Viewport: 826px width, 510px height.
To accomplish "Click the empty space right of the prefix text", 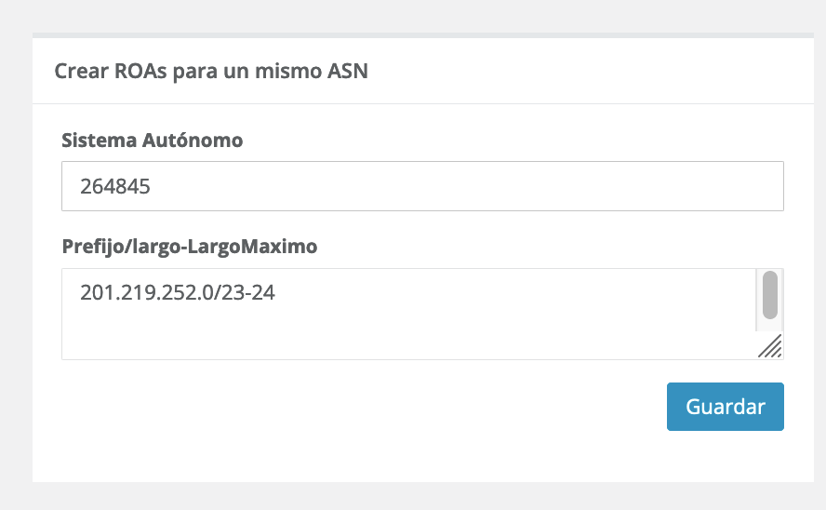I will (512, 293).
